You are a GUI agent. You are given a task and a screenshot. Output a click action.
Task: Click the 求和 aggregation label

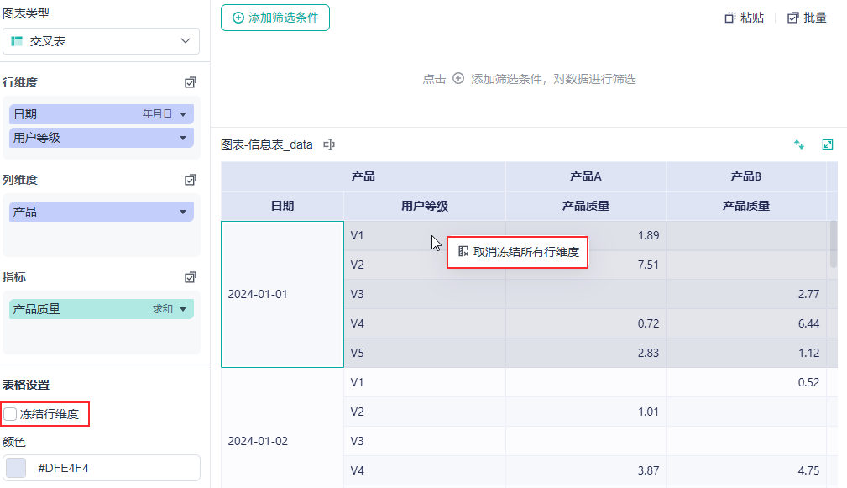point(163,309)
